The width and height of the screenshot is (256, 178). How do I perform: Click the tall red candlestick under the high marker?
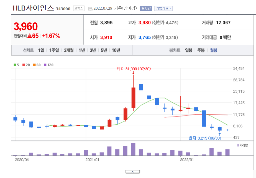tap(133, 98)
